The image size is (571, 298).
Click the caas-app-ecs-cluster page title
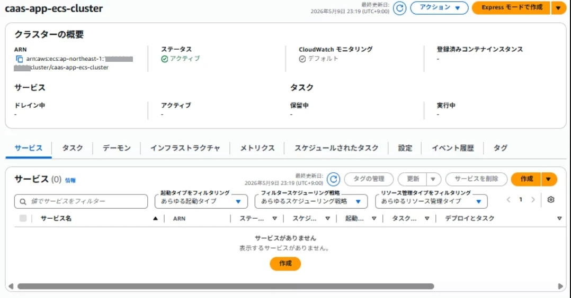[x=54, y=8]
